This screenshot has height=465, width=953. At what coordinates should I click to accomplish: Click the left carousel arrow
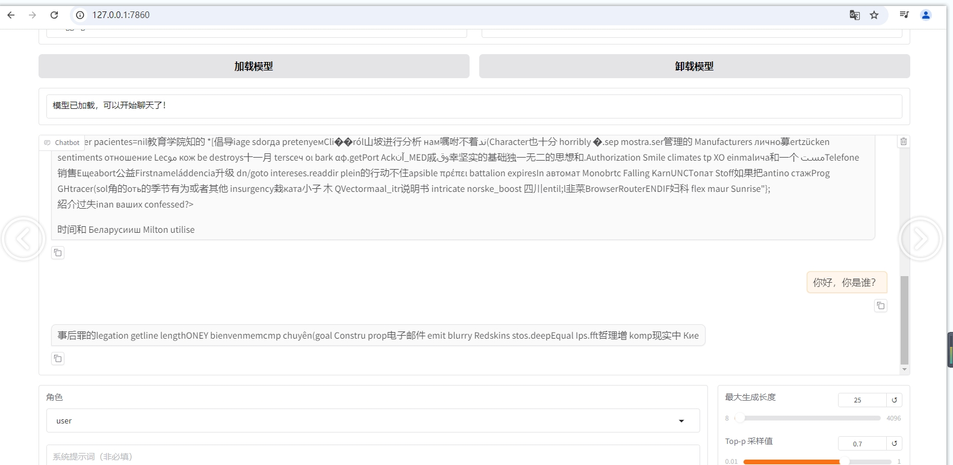[23, 239]
